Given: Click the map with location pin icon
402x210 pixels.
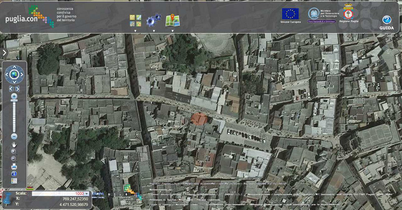Looking at the screenshot, I should coord(173,20).
